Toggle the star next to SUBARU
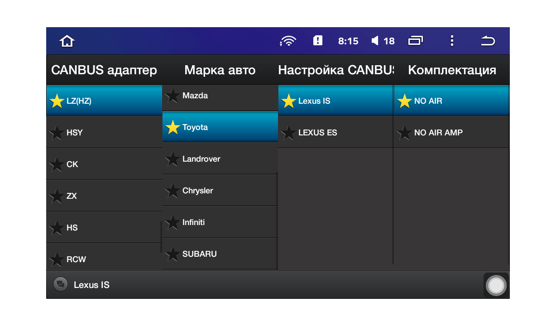 point(173,254)
